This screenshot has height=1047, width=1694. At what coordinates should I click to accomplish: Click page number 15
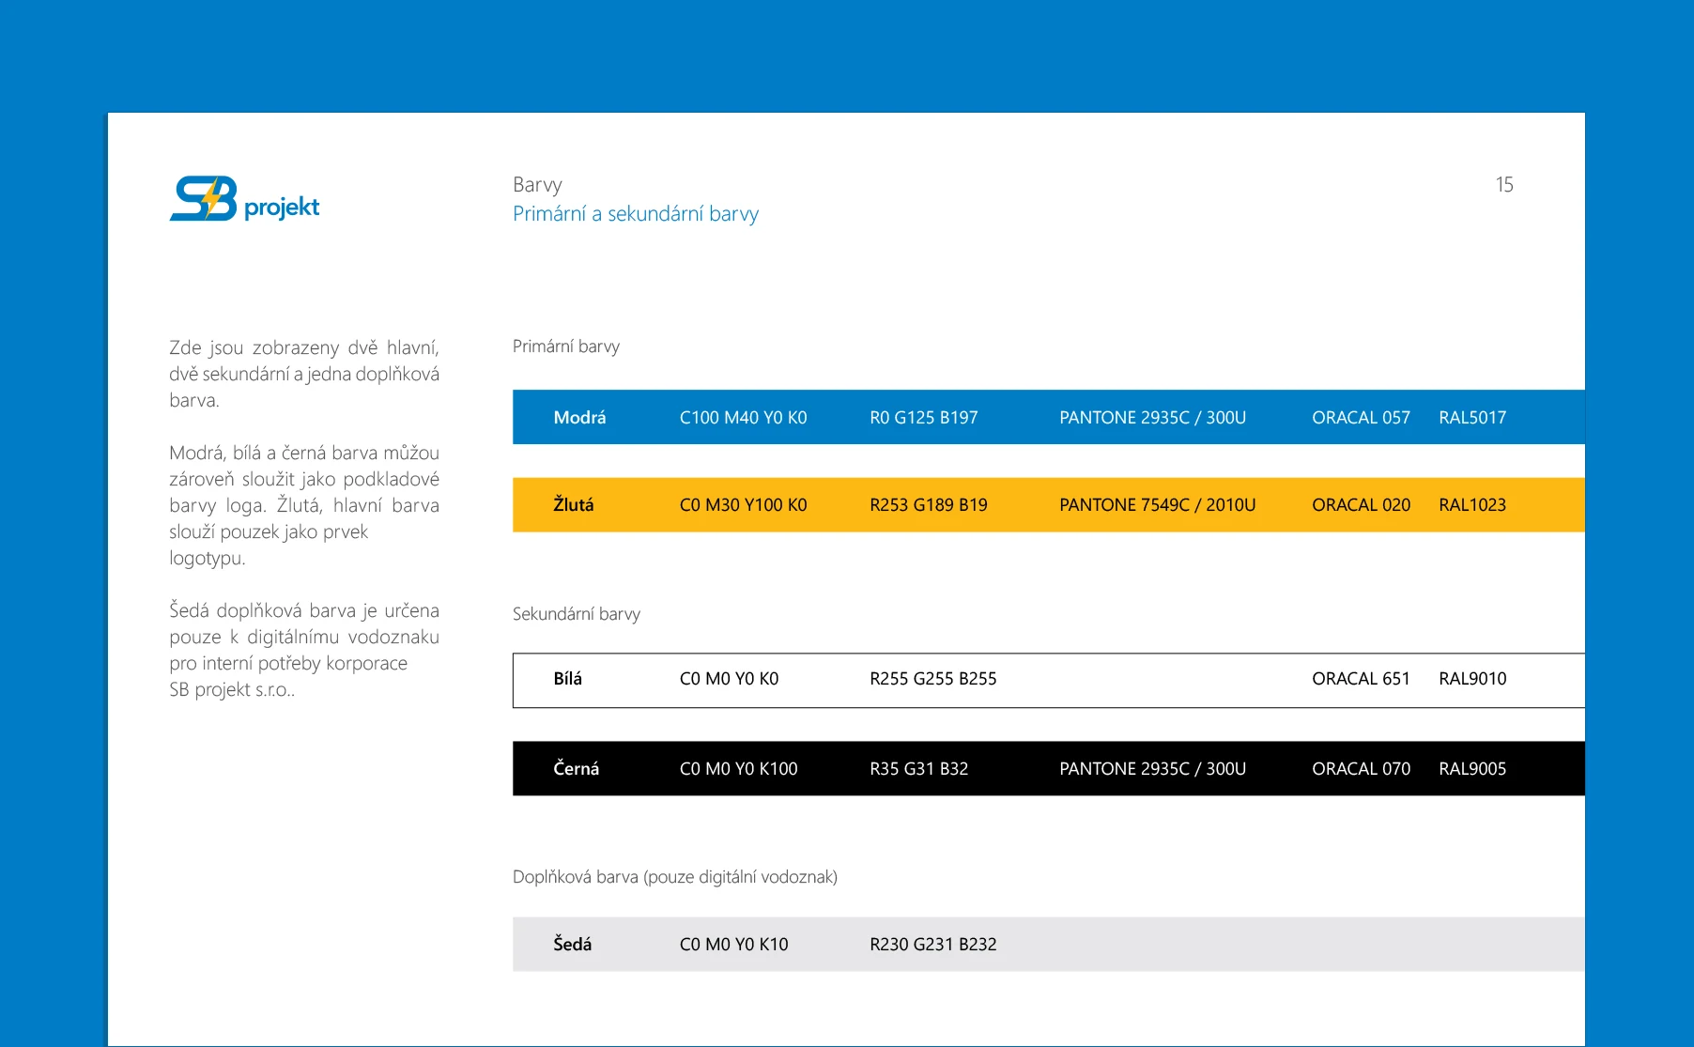(1504, 185)
